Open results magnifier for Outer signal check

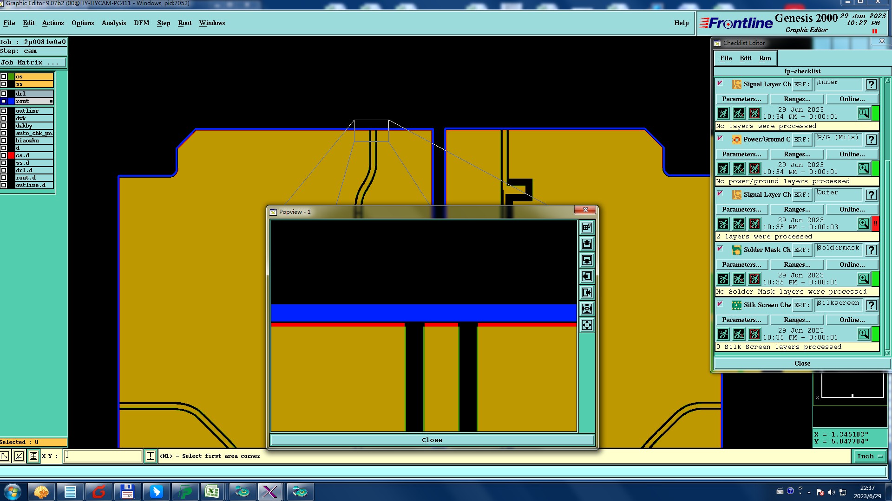click(863, 224)
